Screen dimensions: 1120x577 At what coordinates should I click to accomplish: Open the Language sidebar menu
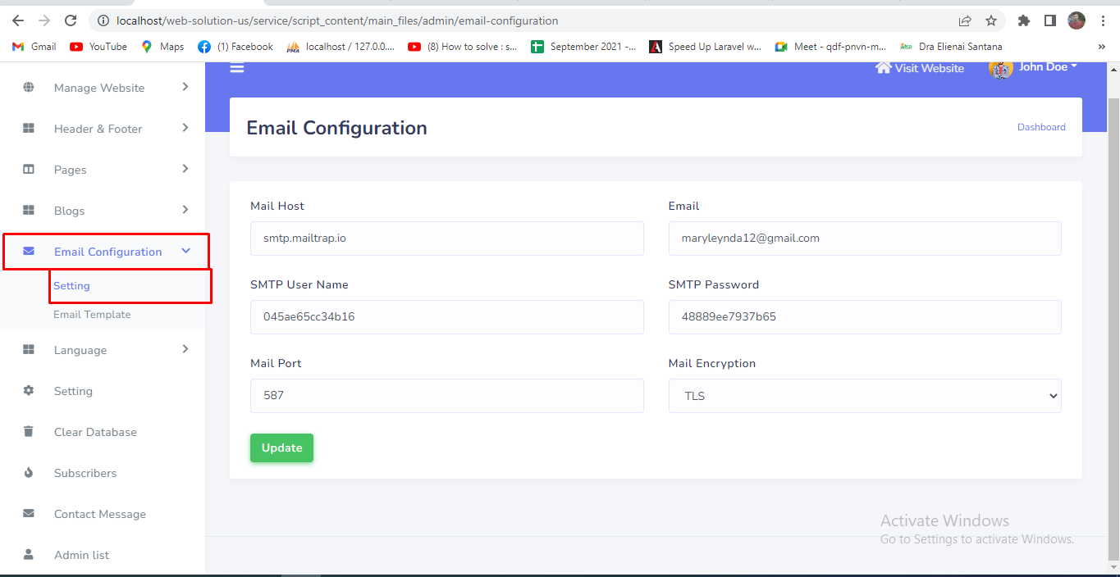pos(80,350)
